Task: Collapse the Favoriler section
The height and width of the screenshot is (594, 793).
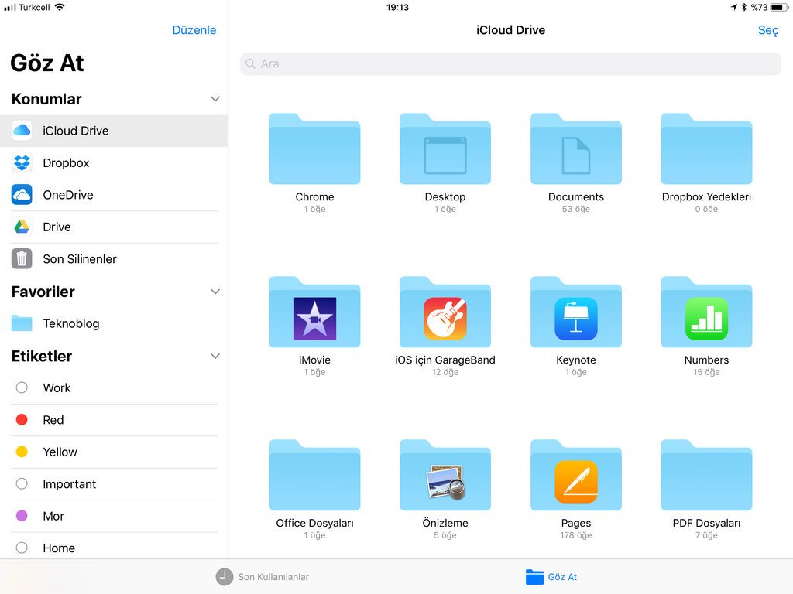Action: tap(215, 292)
